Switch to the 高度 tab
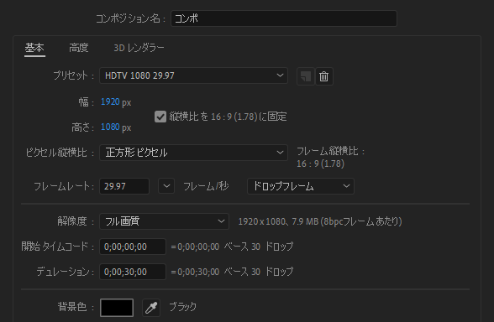494x322 pixels. click(x=79, y=48)
